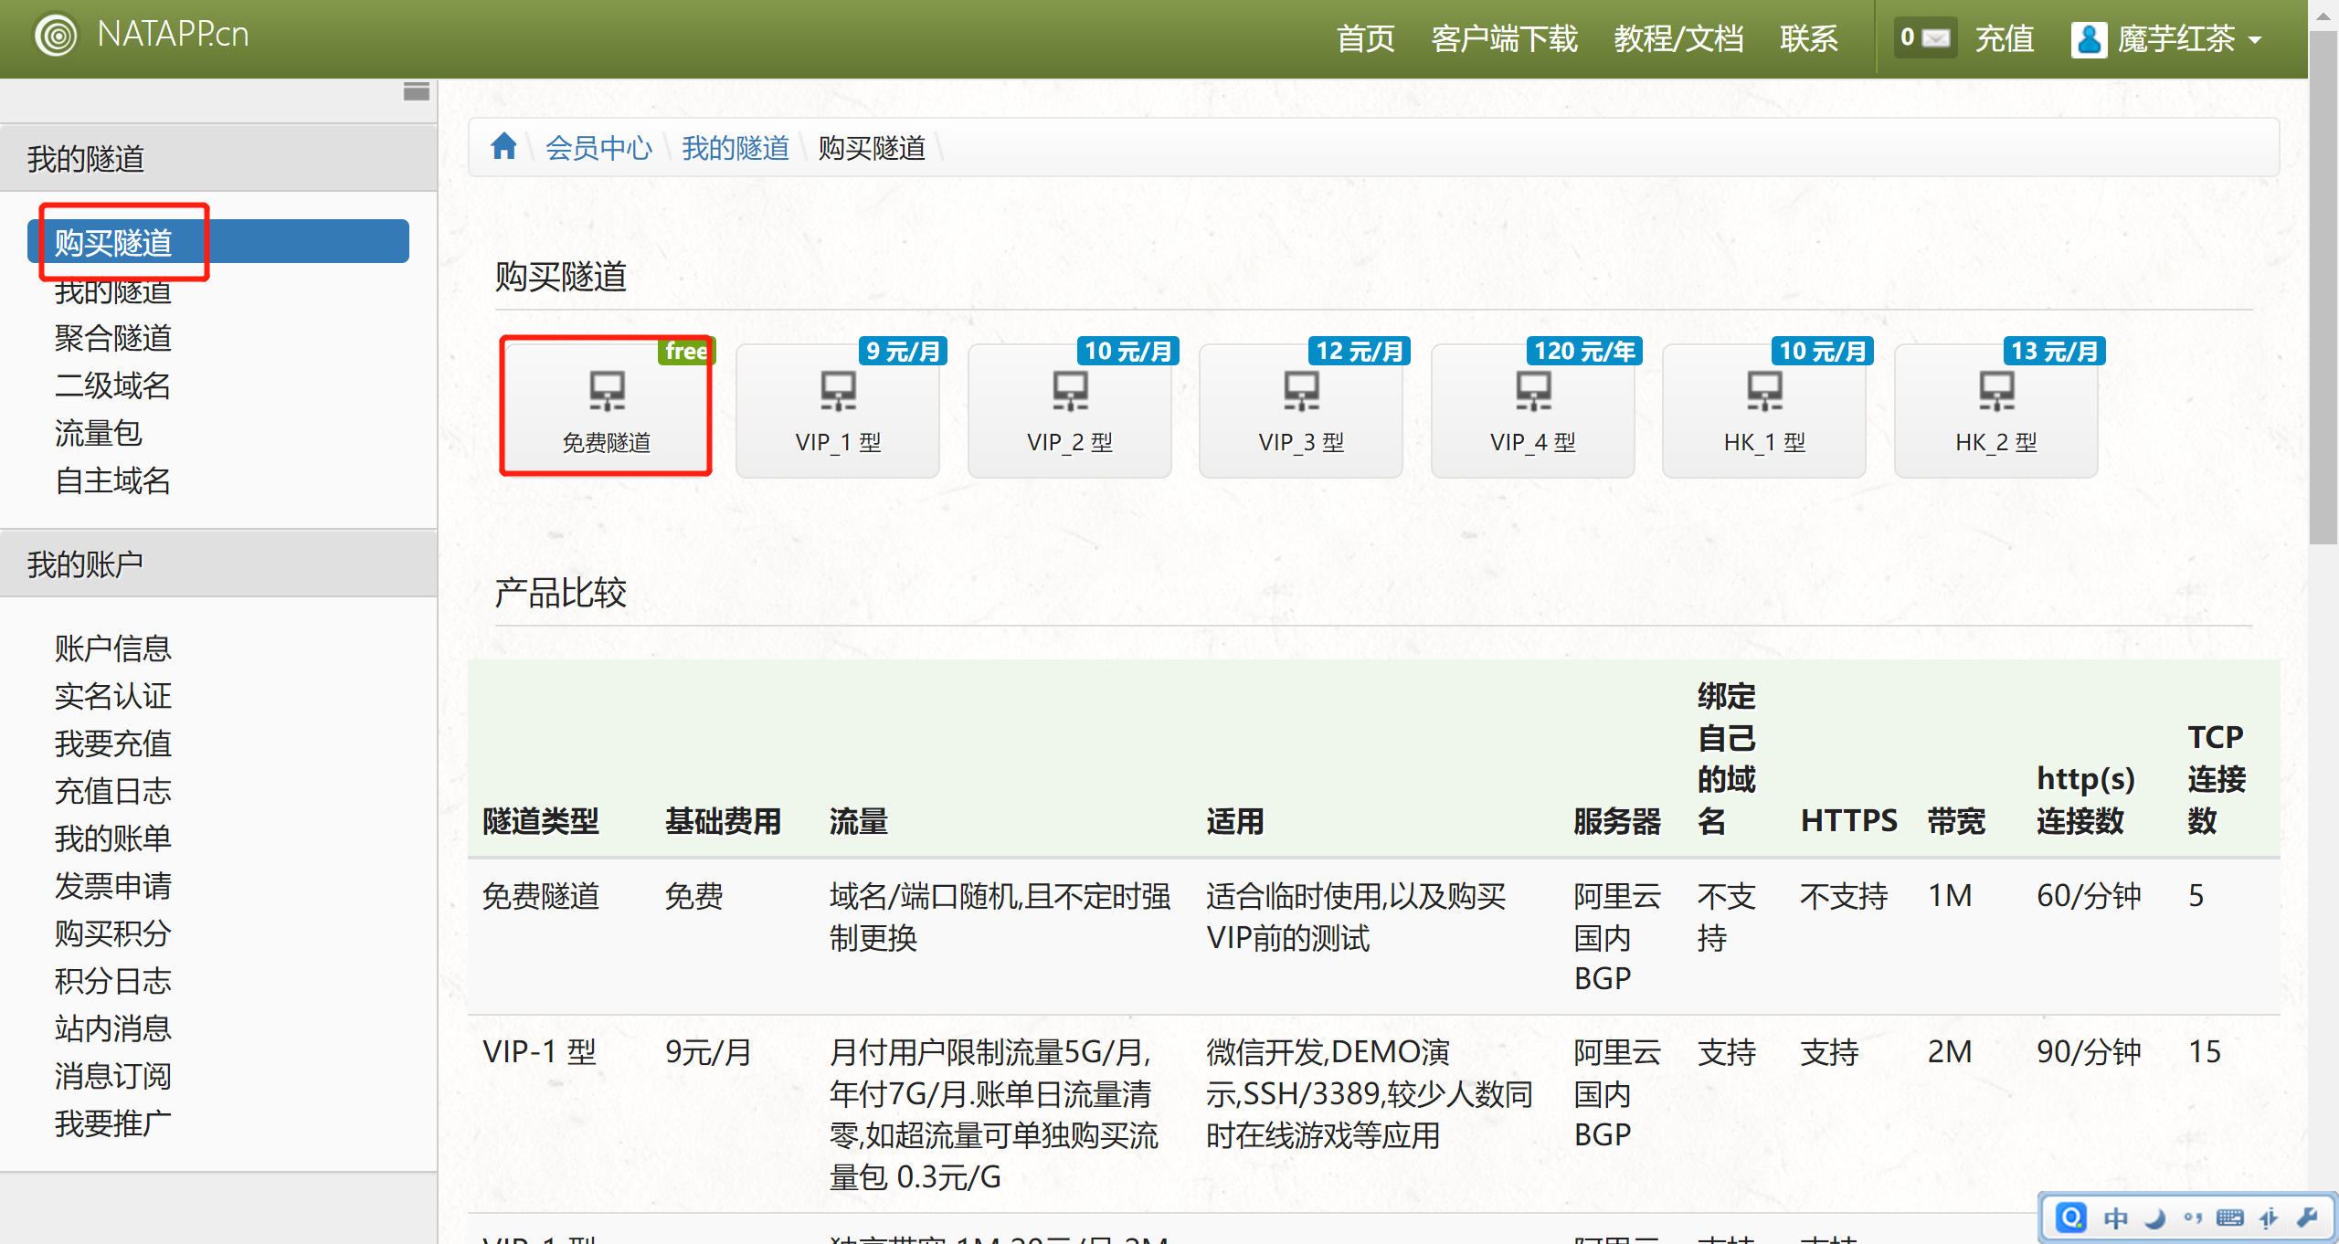Open 我要推广 in the sidebar
The height and width of the screenshot is (1244, 2339).
click(113, 1123)
